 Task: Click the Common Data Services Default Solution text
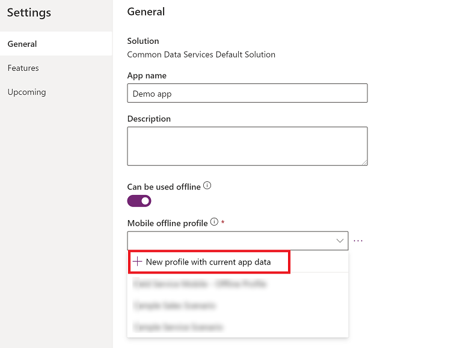(x=201, y=54)
